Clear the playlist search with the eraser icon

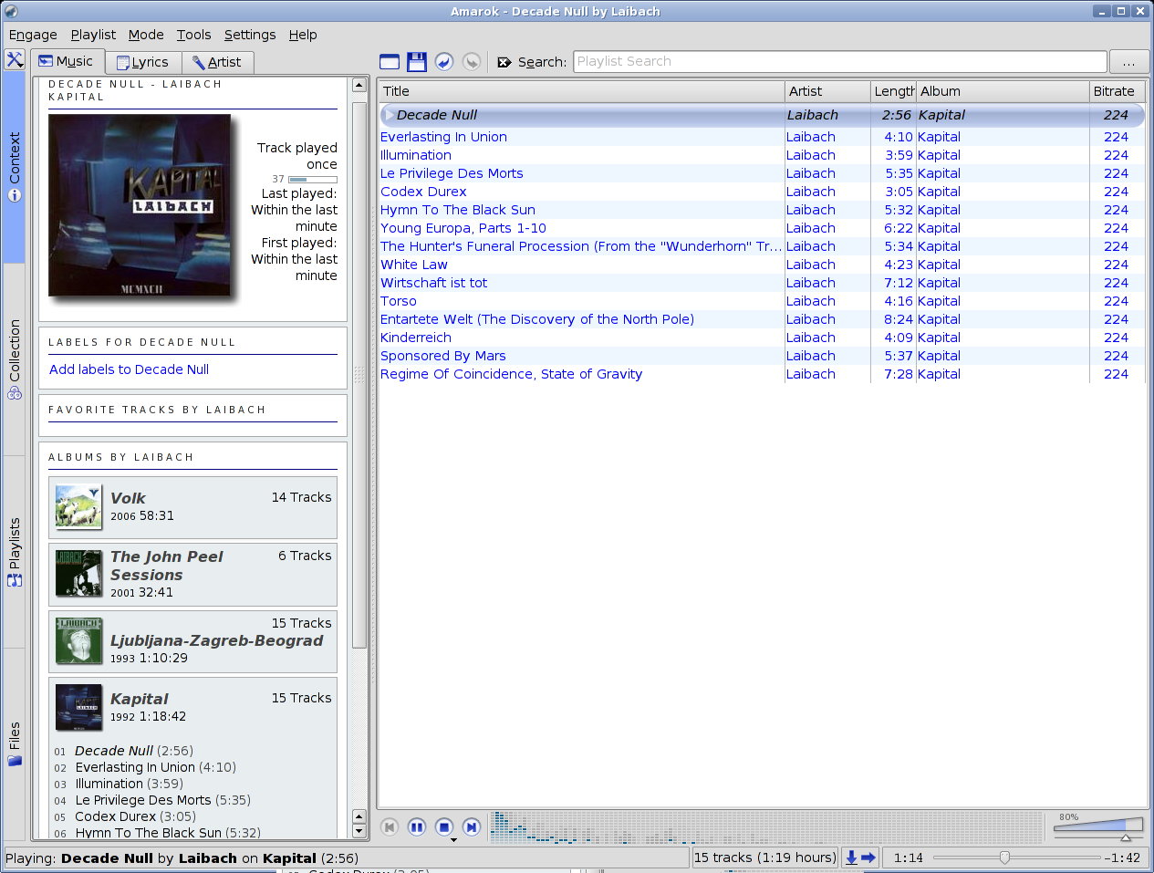(x=504, y=62)
